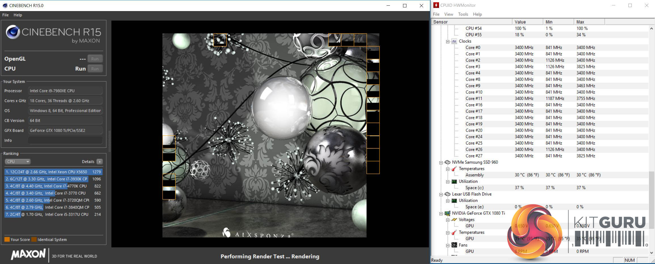Open the Help menu in Cinebench
Viewport: 655px width, 264px height.
coord(18,15)
